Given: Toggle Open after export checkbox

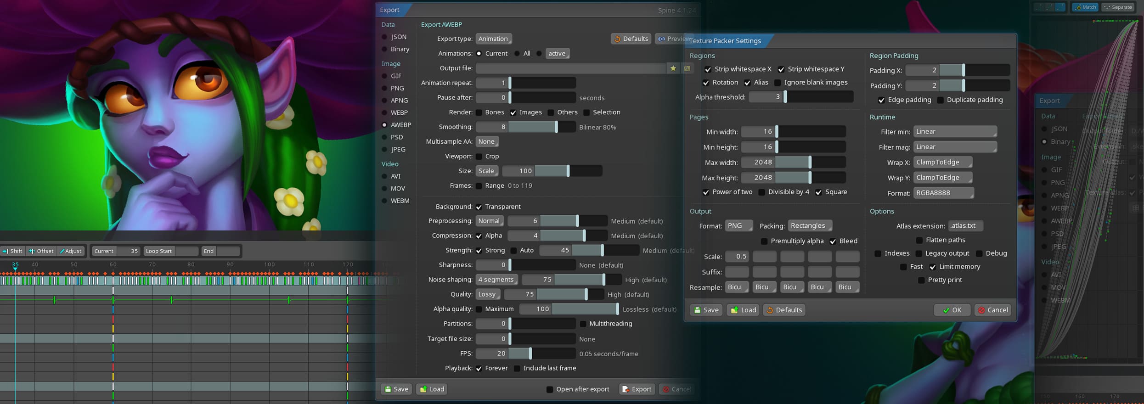Looking at the screenshot, I should (x=550, y=389).
